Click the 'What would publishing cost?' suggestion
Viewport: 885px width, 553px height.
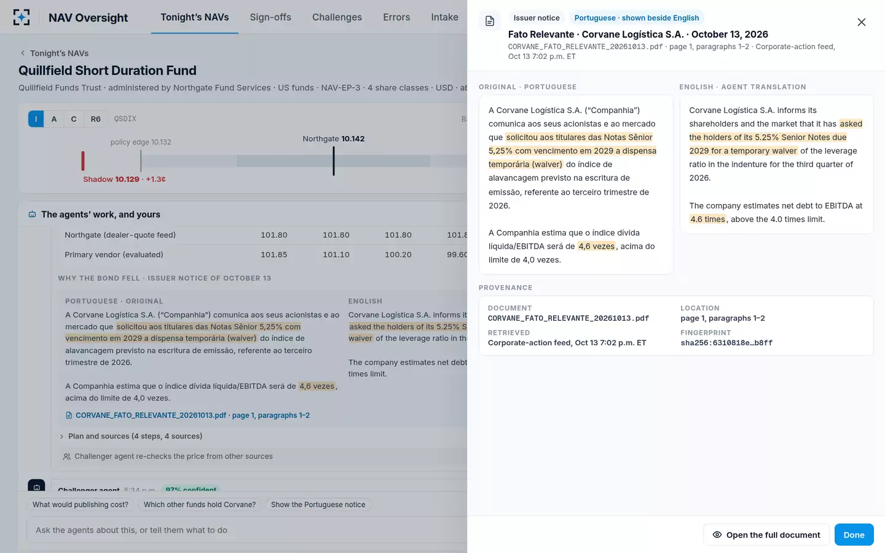click(x=81, y=504)
